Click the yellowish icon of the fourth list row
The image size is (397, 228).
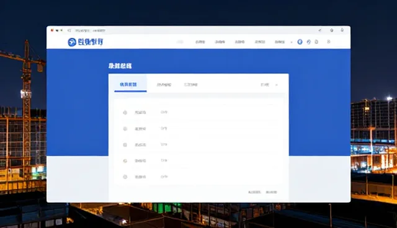click(x=125, y=160)
